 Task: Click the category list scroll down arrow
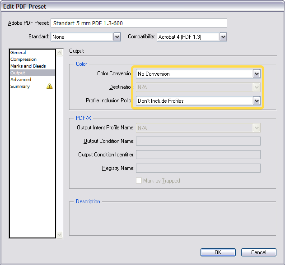[60, 235]
